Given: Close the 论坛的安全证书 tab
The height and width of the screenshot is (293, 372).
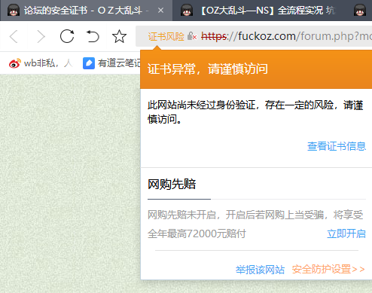Looking at the screenshot, I should 160,11.
